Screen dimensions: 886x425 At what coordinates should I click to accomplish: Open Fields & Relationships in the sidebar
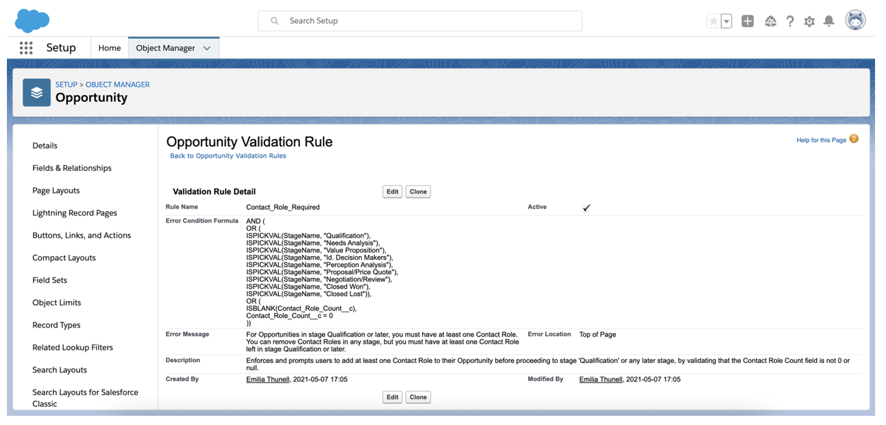pos(72,168)
